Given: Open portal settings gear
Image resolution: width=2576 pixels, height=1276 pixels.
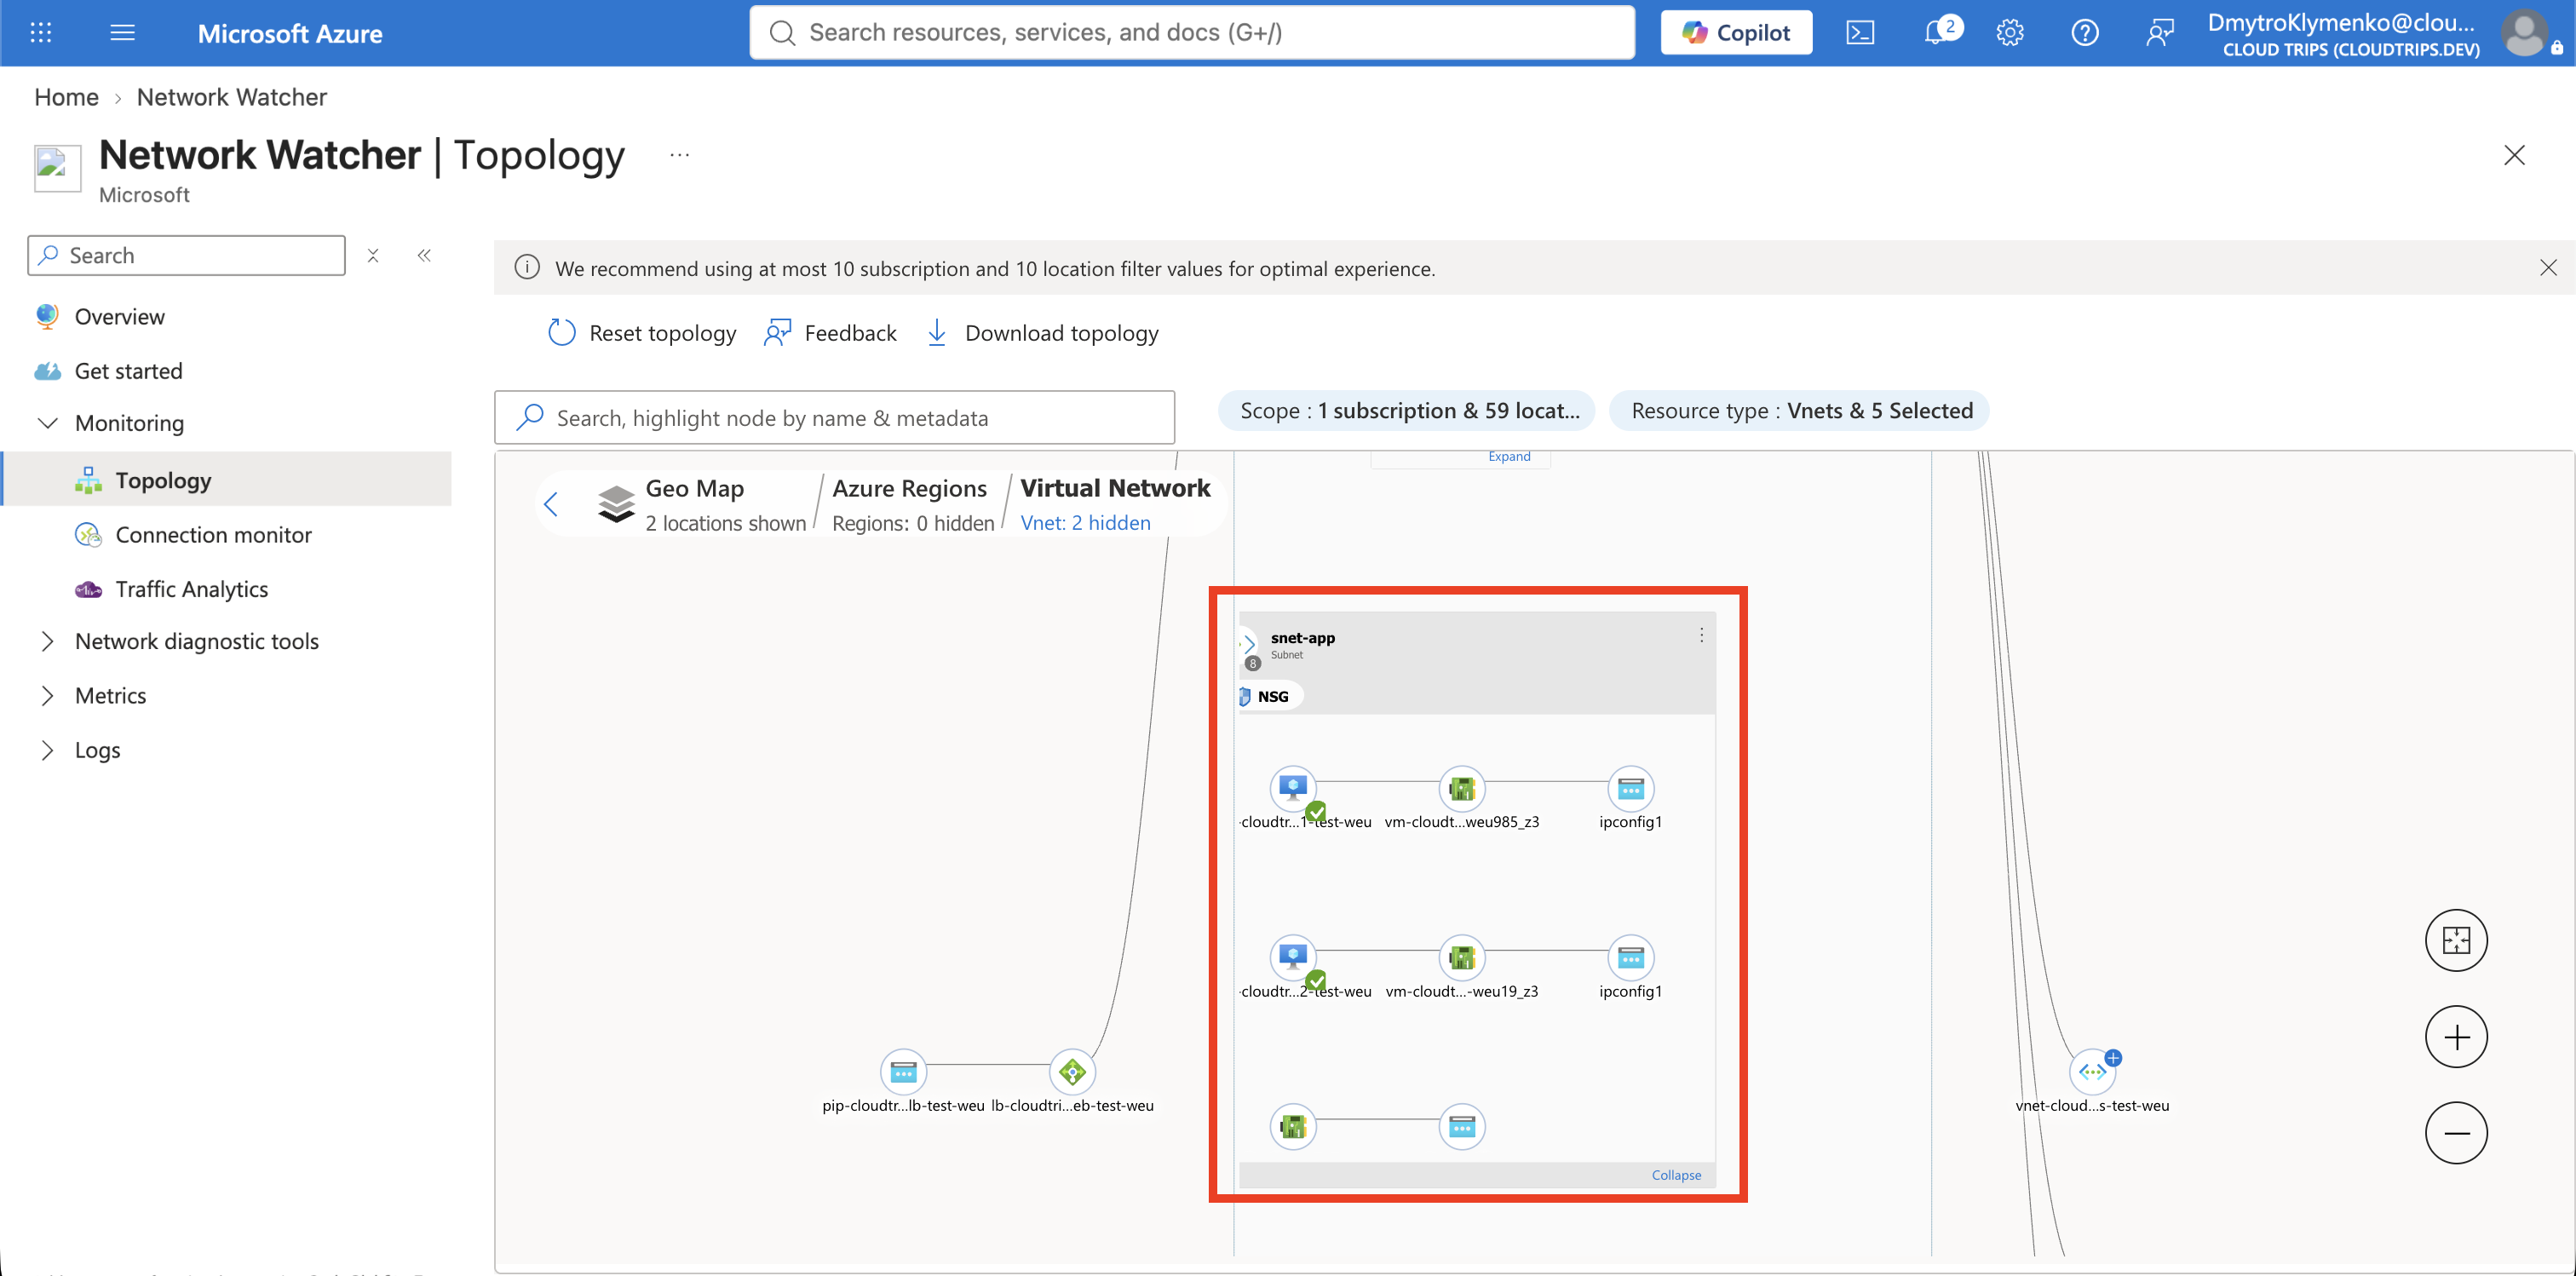Looking at the screenshot, I should coord(2009,33).
